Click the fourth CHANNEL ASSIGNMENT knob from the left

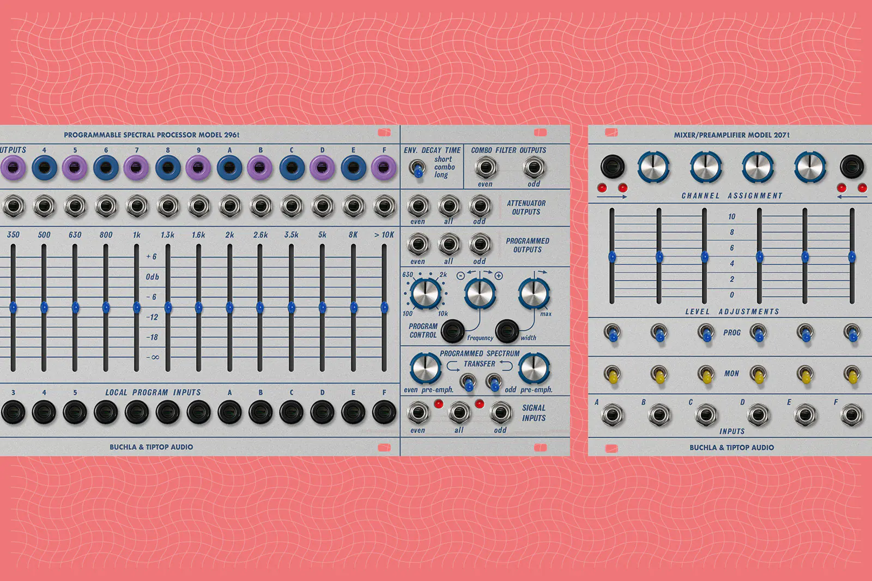point(810,167)
